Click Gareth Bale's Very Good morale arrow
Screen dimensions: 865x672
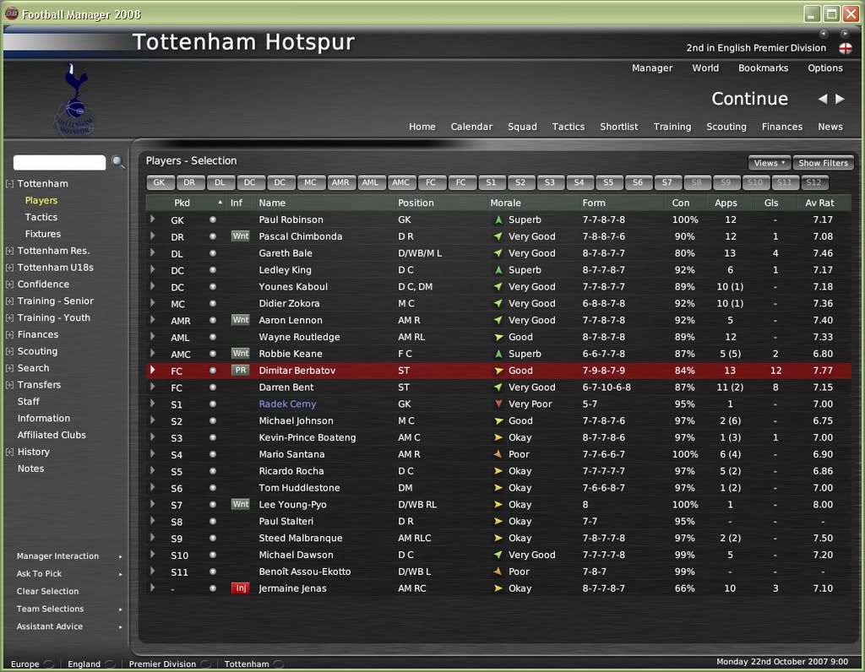(498, 253)
